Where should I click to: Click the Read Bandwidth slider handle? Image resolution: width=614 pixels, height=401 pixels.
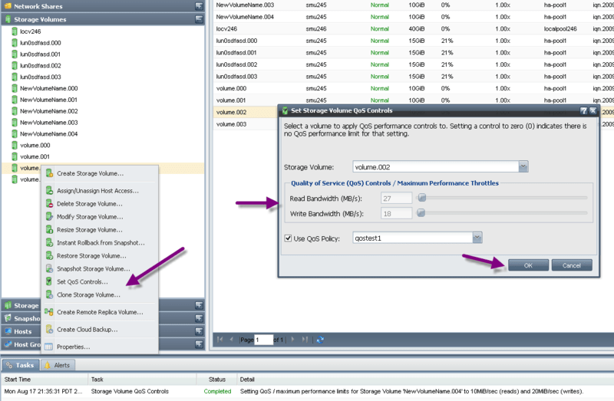[x=421, y=199]
